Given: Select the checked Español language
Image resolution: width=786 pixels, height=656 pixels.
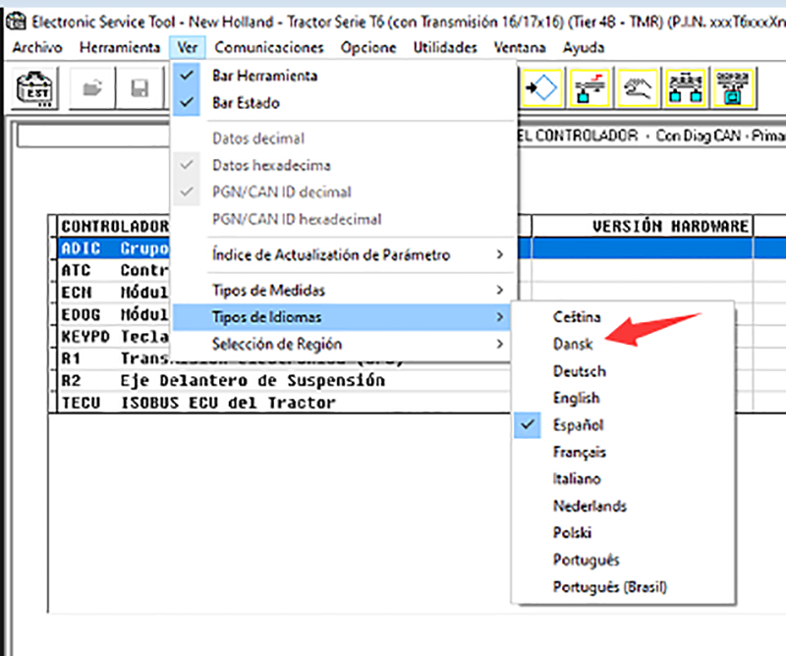Looking at the screenshot, I should point(623,425).
